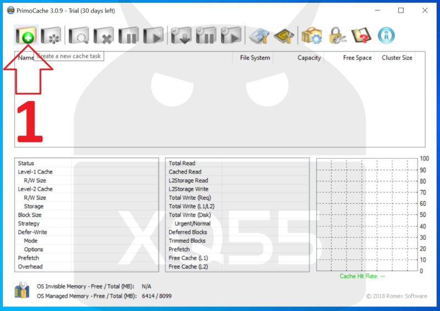
Task: Click the OS memory chip icon at bottom
Action: [22, 291]
